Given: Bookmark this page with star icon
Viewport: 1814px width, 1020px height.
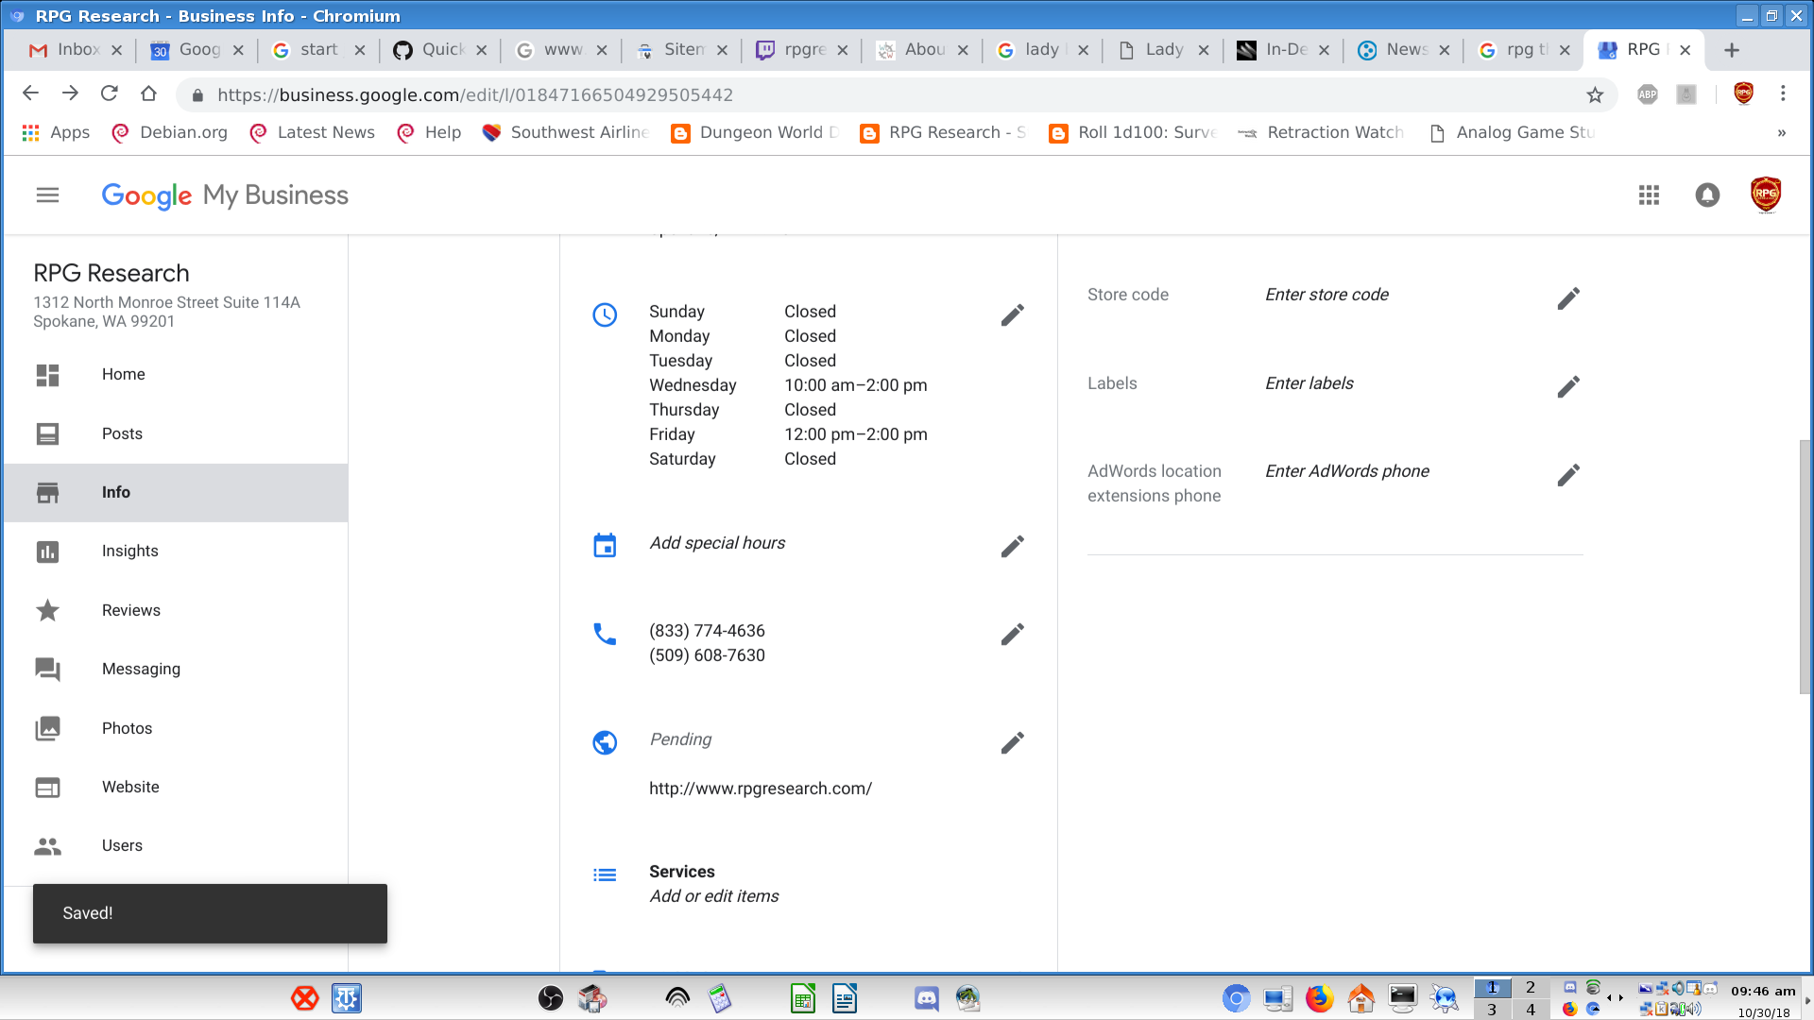Looking at the screenshot, I should pyautogui.click(x=1595, y=94).
